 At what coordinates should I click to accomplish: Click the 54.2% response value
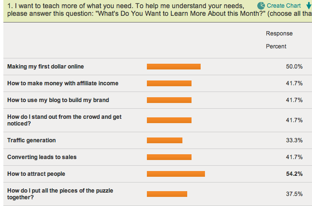coord(294,174)
